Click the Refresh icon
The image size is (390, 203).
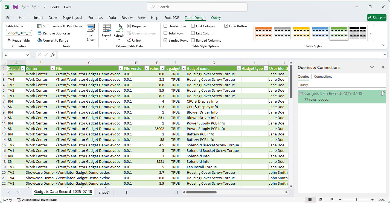pos(119,28)
